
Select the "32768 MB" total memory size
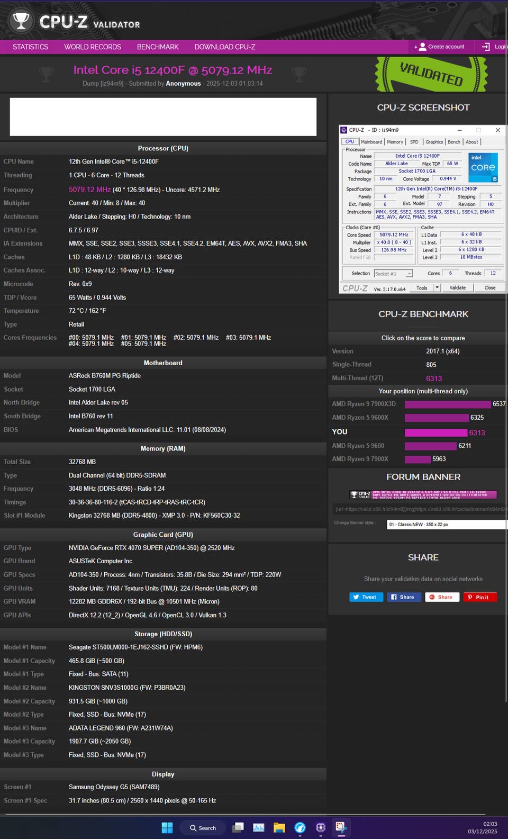82,462
